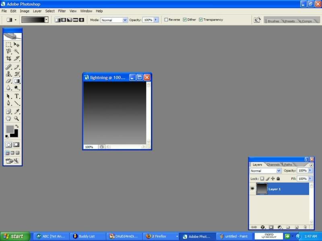Viewport: 322px width, 241px height.
Task: Open the Image menu
Action: [x=25, y=11]
